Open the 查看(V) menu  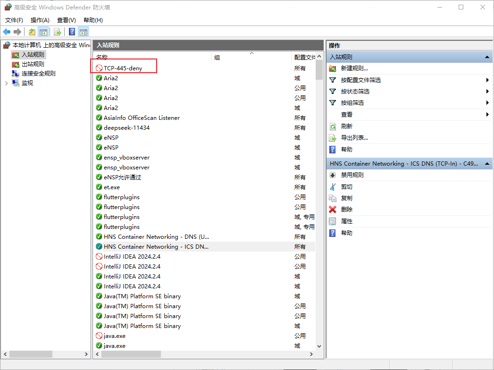(67, 20)
